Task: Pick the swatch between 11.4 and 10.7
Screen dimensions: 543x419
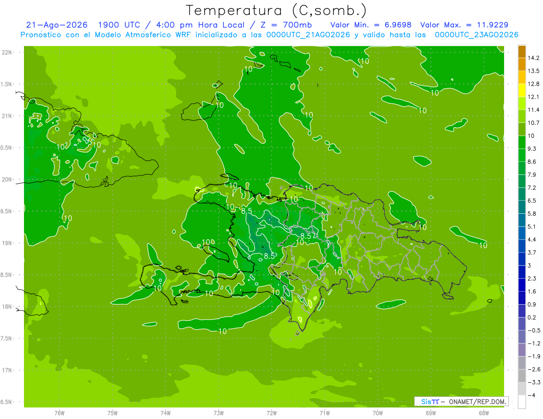Action: pyautogui.click(x=522, y=117)
